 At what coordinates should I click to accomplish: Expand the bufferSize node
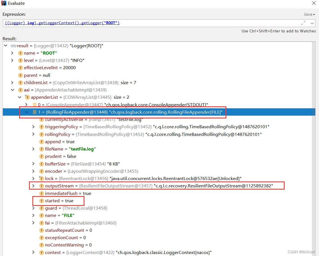point(34,164)
